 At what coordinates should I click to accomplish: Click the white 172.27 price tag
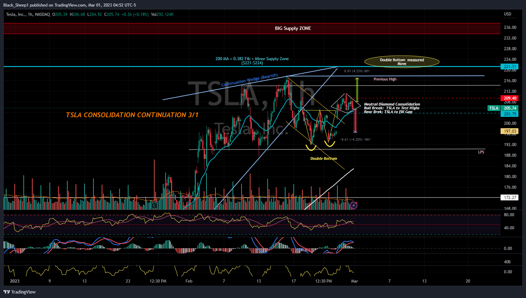click(x=510, y=198)
